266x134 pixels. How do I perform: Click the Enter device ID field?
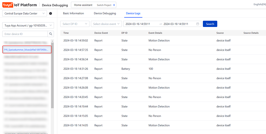25,34
